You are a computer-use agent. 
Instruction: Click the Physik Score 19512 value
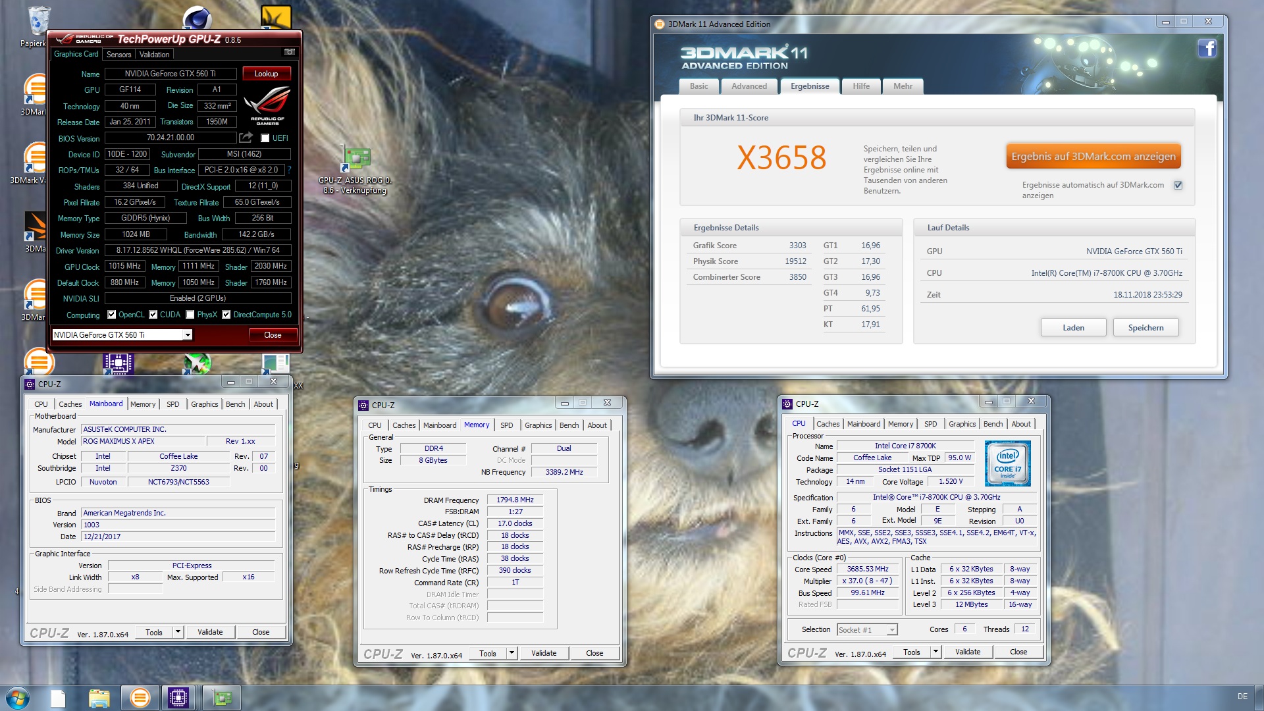click(795, 261)
